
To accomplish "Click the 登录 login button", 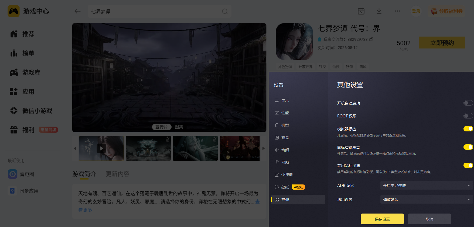I will (416, 11).
